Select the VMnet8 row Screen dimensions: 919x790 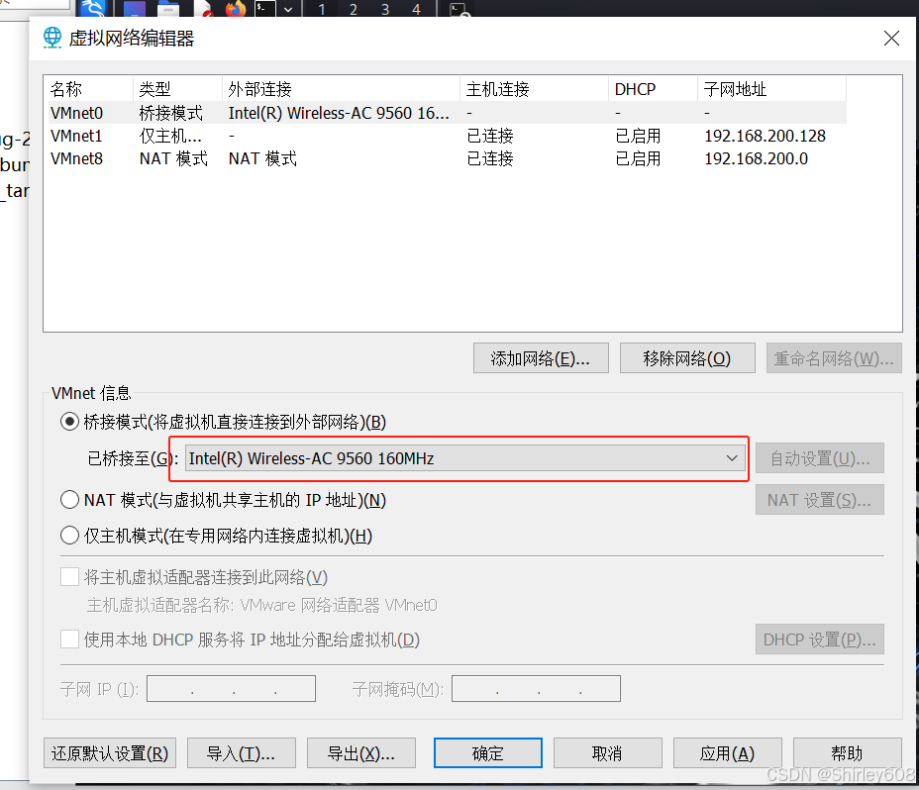[448, 158]
